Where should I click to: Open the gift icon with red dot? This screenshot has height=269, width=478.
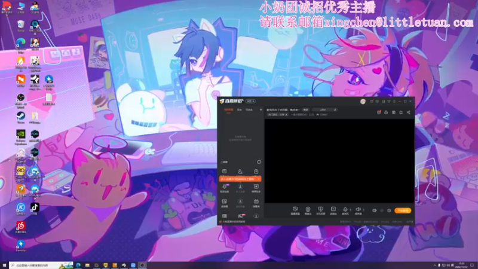379,112
